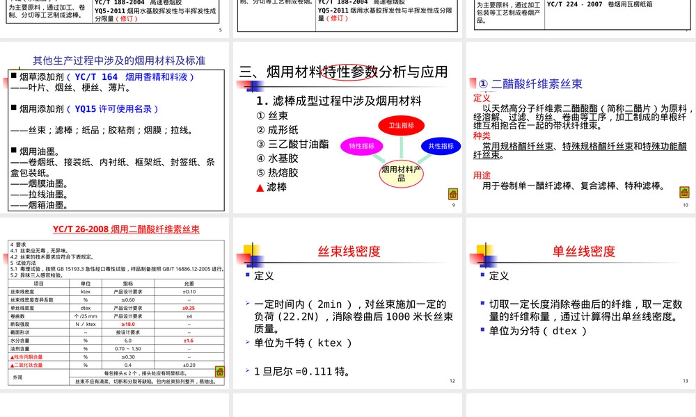Click the underlined 特殊规格醋纤丝束 text
The height and width of the screenshot is (417, 696).
pos(598,146)
